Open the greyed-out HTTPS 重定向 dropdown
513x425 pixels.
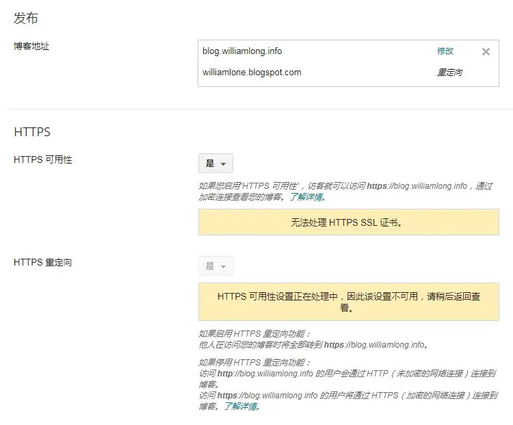215,266
